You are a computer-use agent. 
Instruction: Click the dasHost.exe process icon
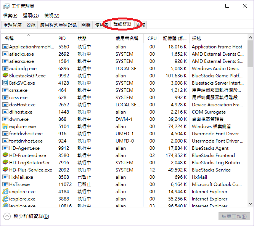(x=5, y=104)
